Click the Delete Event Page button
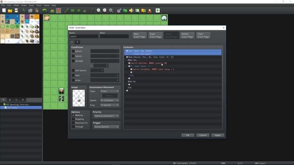Viewport: 294px width, 165px height. [x=187, y=35]
